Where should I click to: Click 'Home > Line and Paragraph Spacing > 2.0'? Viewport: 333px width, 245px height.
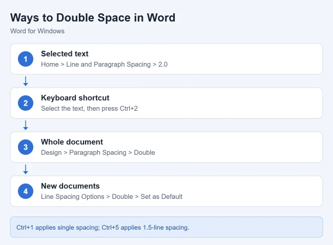tap(105, 65)
